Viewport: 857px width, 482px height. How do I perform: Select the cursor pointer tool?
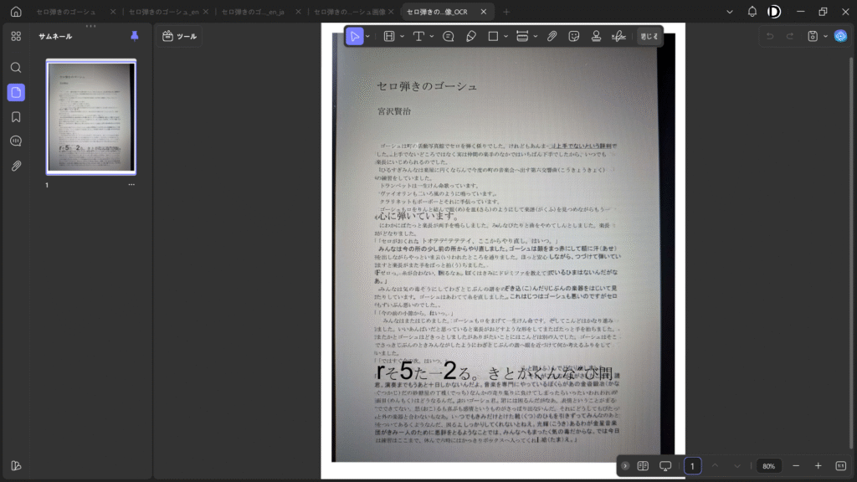click(355, 36)
